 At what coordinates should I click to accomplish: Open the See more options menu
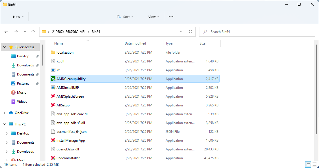(x=171, y=17)
